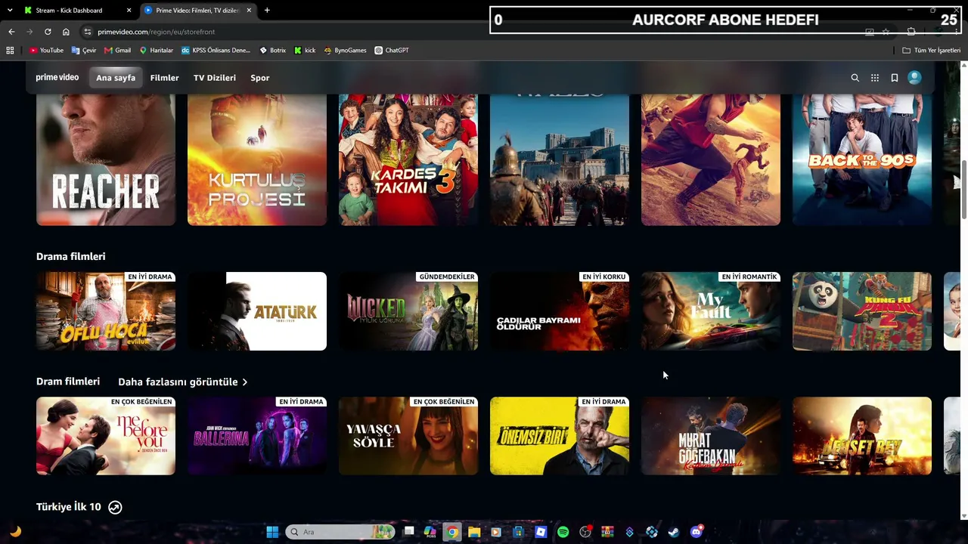Screen dimensions: 968x544
Task: Open the Tüm Yer İşaretleri bookmarks folder
Action: [932, 51]
